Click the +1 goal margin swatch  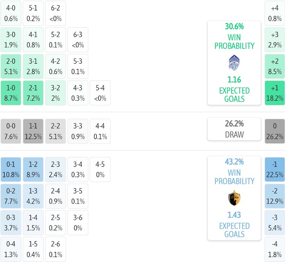pos(275,93)
